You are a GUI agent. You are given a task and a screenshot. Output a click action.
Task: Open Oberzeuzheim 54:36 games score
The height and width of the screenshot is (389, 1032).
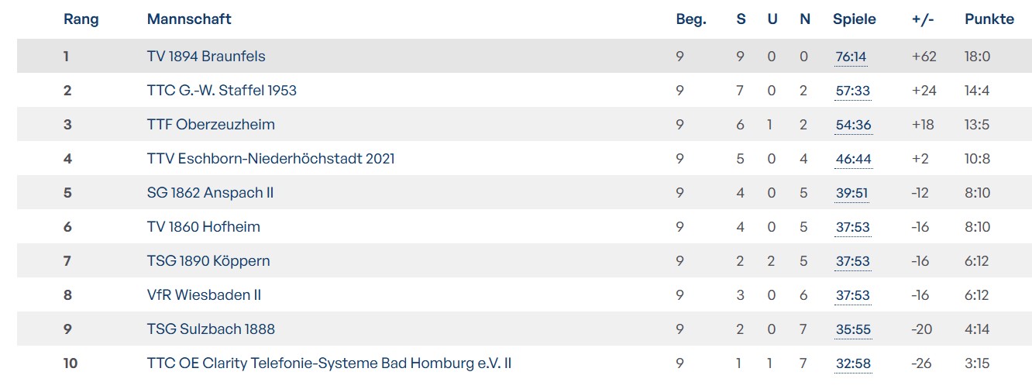click(x=853, y=125)
